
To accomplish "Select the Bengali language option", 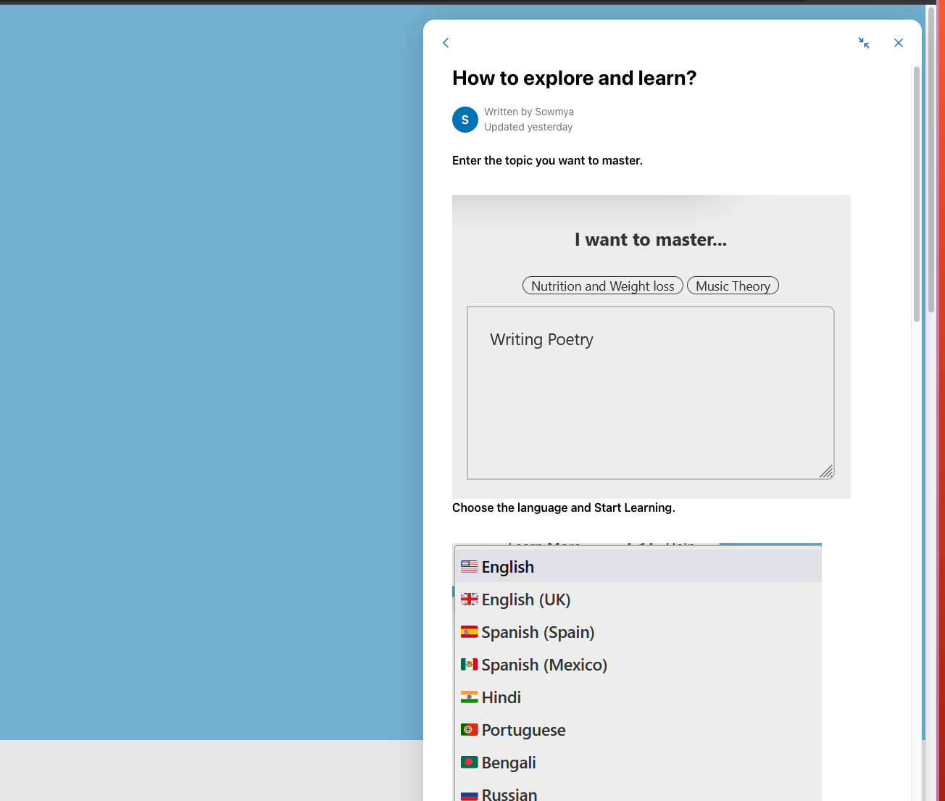I will [509, 762].
